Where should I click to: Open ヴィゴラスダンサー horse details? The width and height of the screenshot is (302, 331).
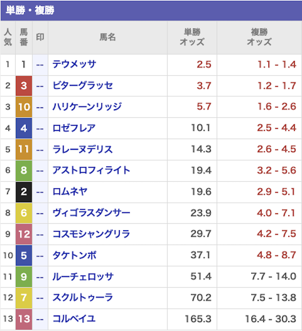tap(91, 213)
